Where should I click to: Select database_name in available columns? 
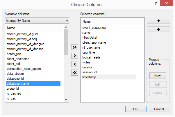click(18, 84)
